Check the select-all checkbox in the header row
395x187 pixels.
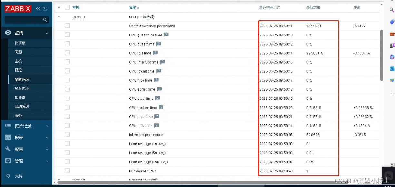click(67, 7)
